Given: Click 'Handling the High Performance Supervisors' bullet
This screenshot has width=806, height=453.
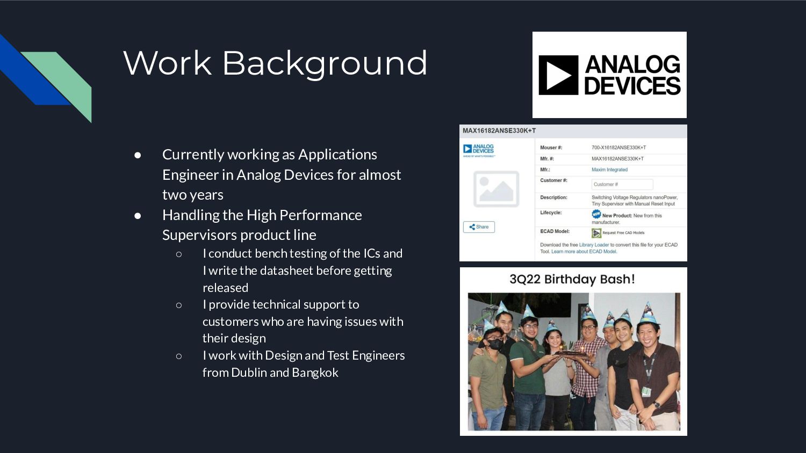Looking at the screenshot, I should 262,225.
